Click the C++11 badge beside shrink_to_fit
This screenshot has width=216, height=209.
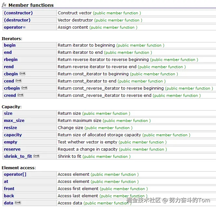point(36,156)
